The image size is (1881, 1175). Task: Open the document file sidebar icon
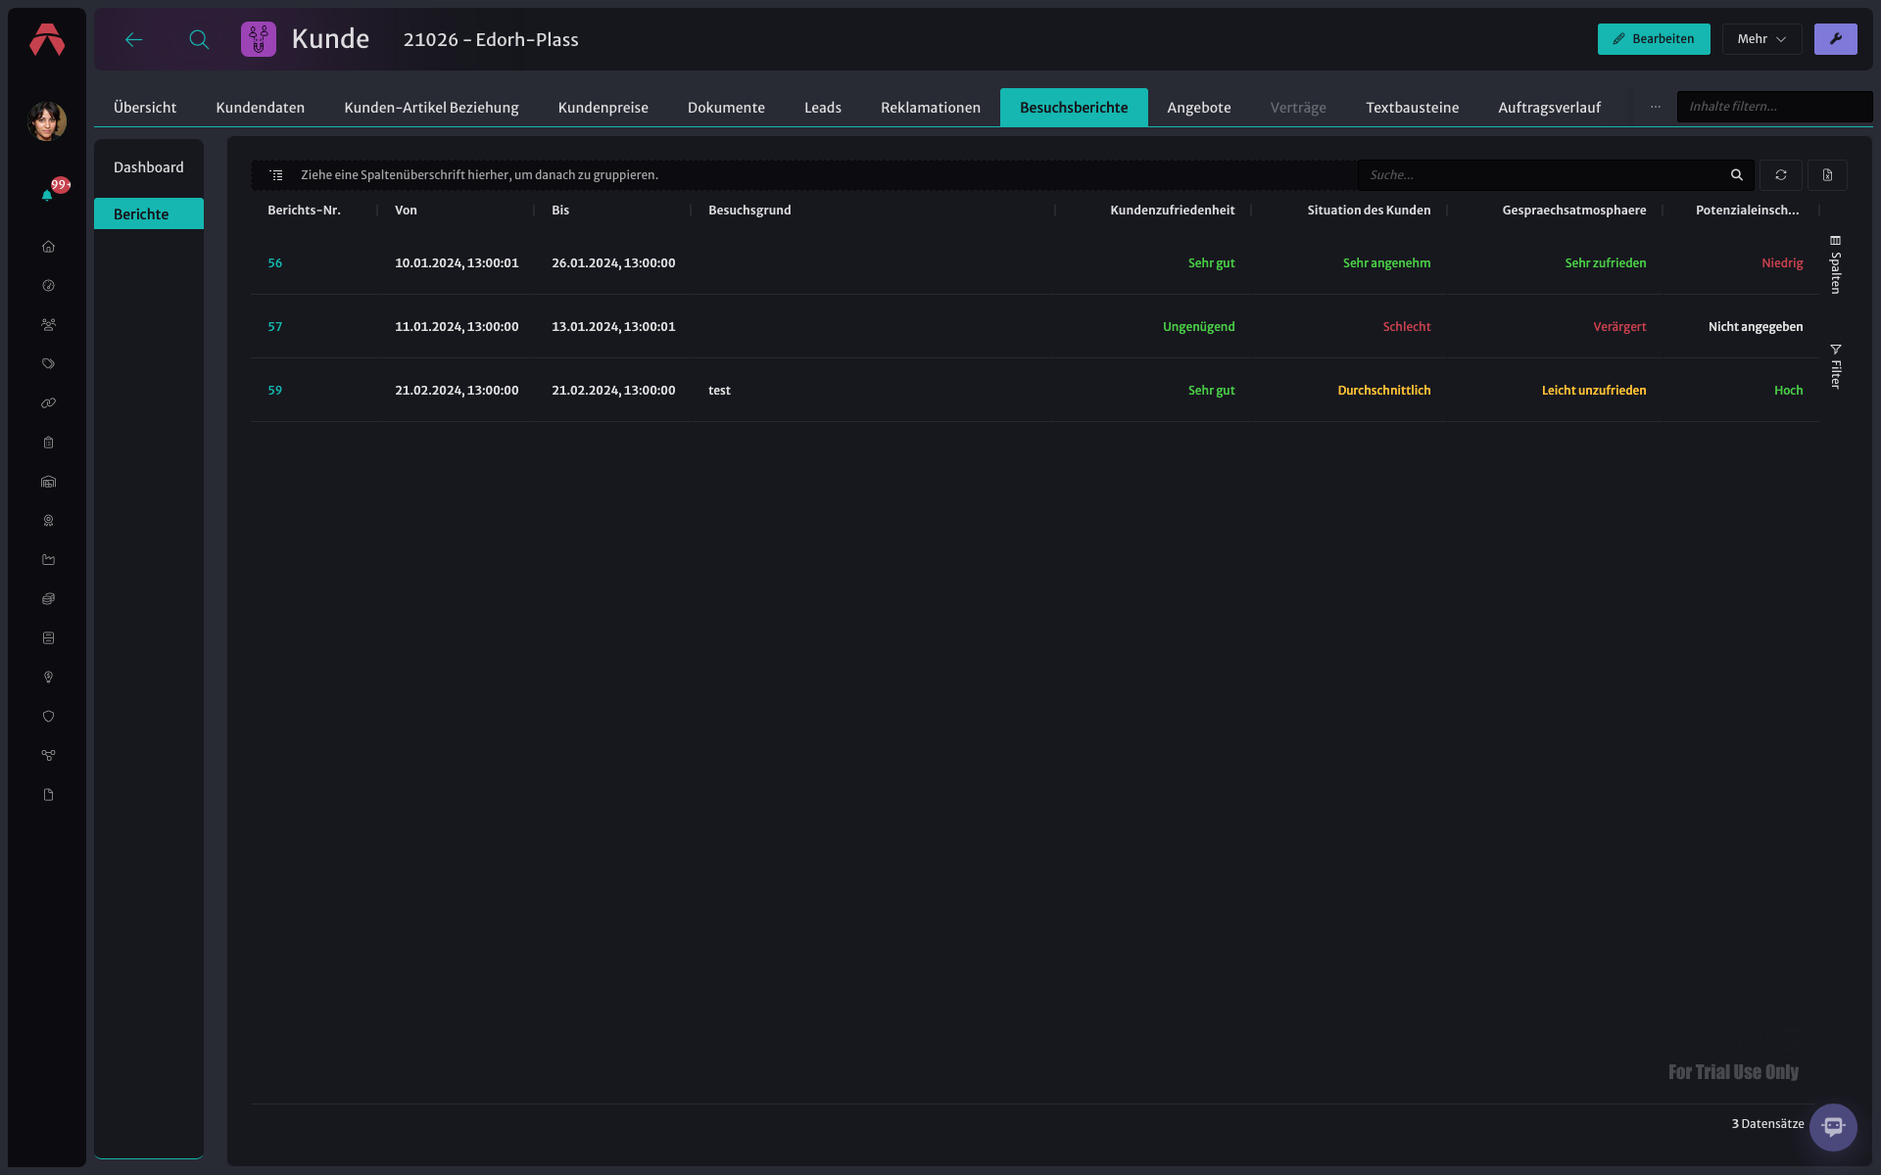(x=48, y=795)
